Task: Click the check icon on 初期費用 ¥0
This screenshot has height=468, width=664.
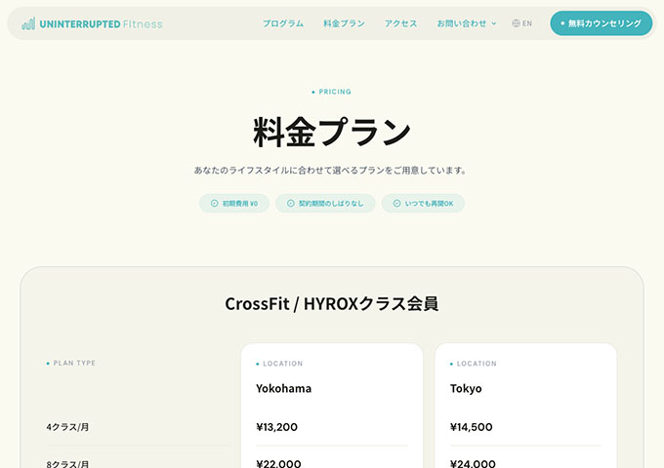Action: tap(214, 204)
